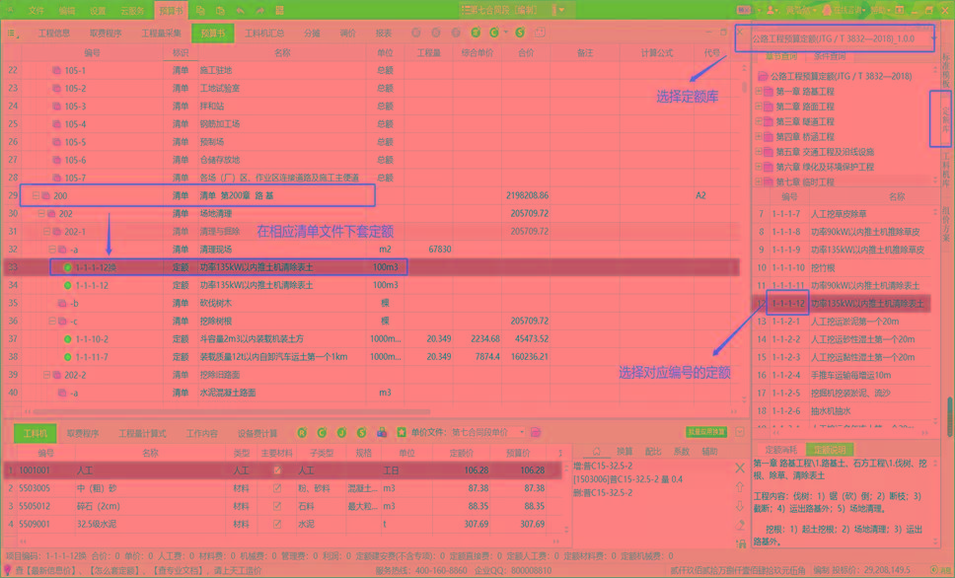Click the box icon right of top S icon

tap(540, 33)
